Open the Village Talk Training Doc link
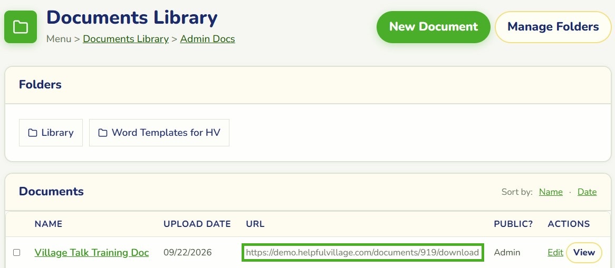The width and height of the screenshot is (615, 268). pos(92,253)
